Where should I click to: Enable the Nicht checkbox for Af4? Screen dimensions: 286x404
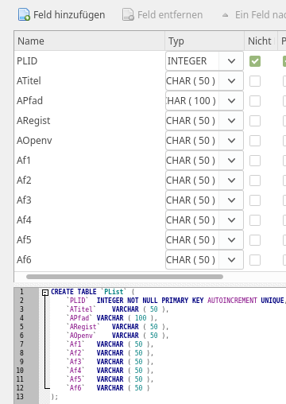tap(255, 220)
